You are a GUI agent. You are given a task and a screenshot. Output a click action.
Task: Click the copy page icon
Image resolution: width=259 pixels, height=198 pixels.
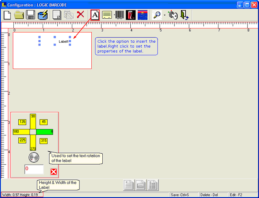(57, 15)
